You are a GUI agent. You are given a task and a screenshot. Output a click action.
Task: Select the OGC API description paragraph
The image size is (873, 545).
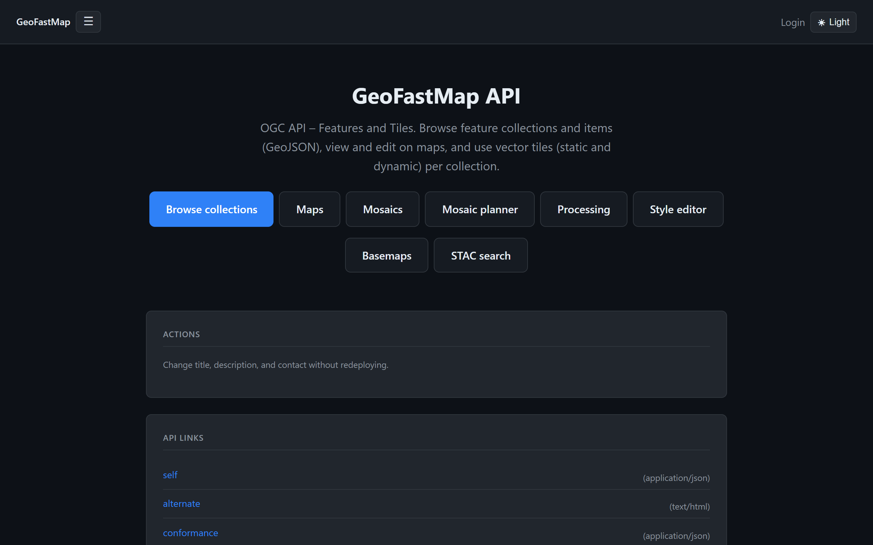tap(436, 147)
